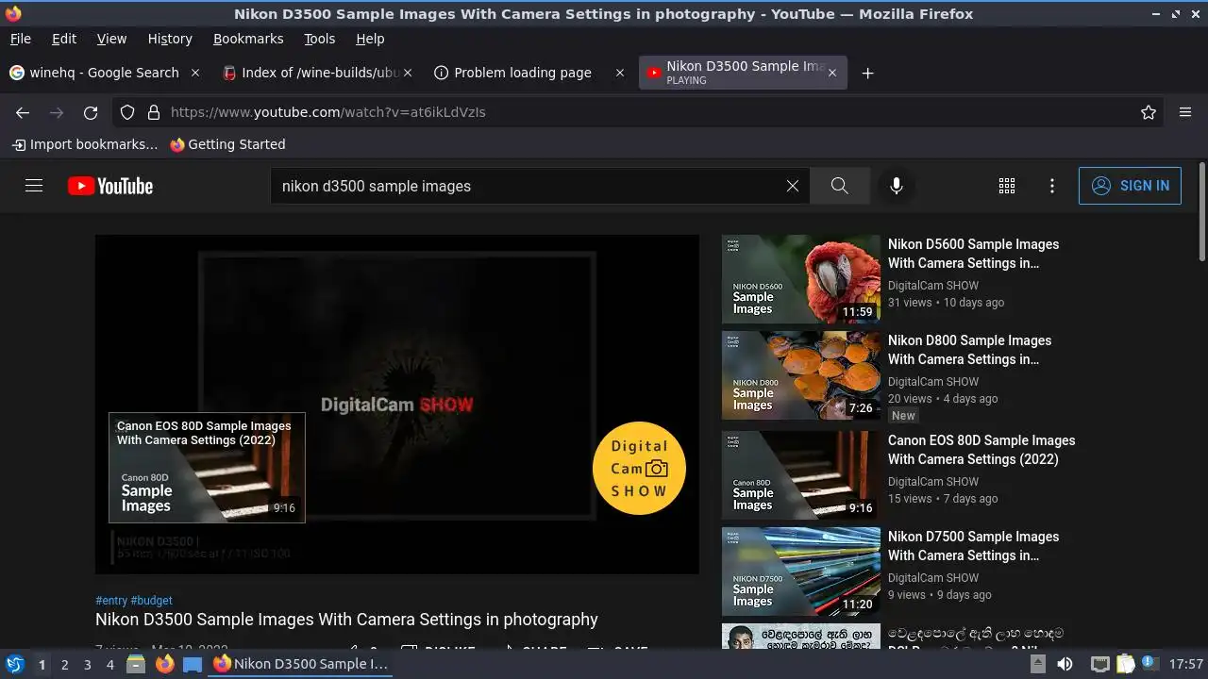Viewport: 1208px width, 679px height.
Task: Open the Edit menu
Action: [x=64, y=39]
